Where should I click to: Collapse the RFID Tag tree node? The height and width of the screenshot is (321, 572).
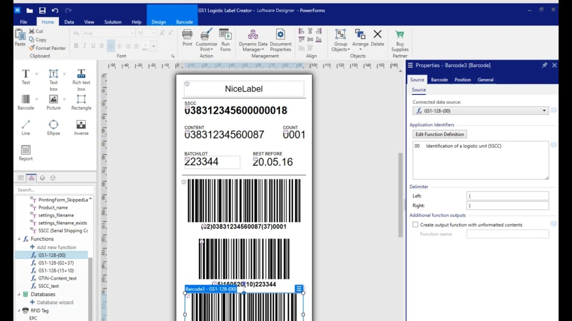click(x=19, y=310)
